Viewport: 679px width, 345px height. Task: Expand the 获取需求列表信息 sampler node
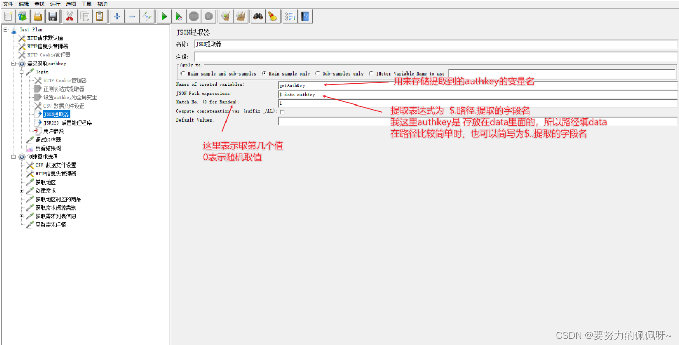point(22,216)
